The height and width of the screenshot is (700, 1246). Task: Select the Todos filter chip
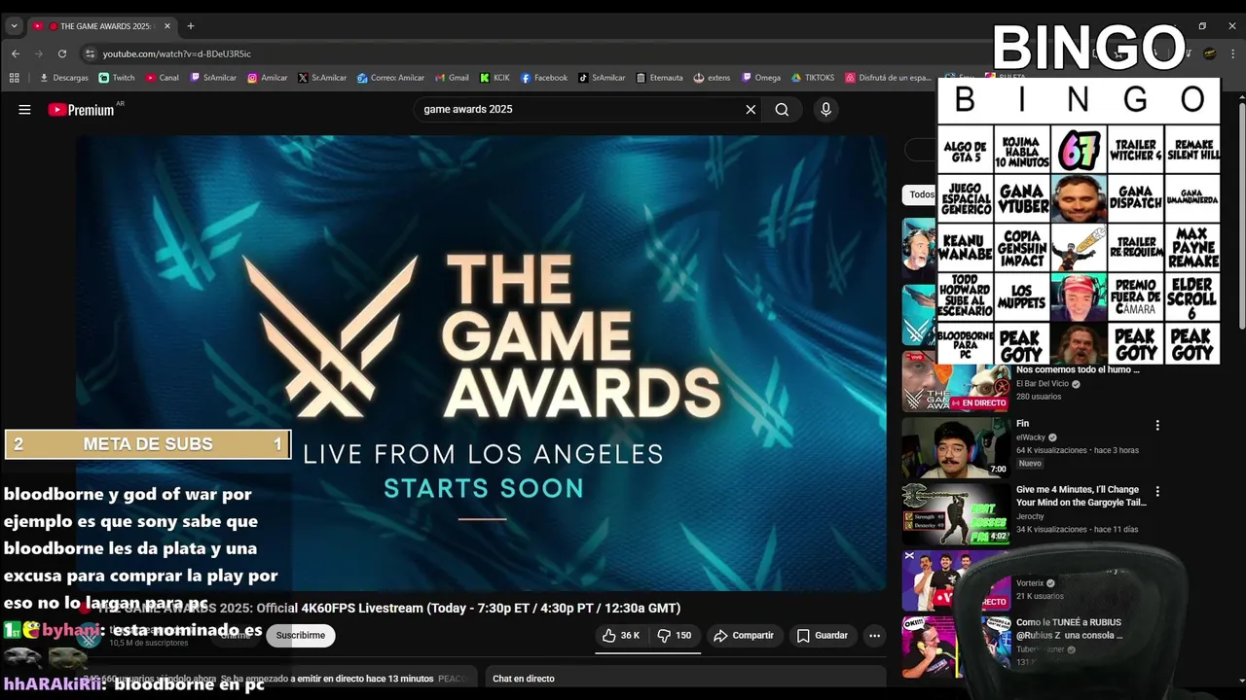click(921, 194)
